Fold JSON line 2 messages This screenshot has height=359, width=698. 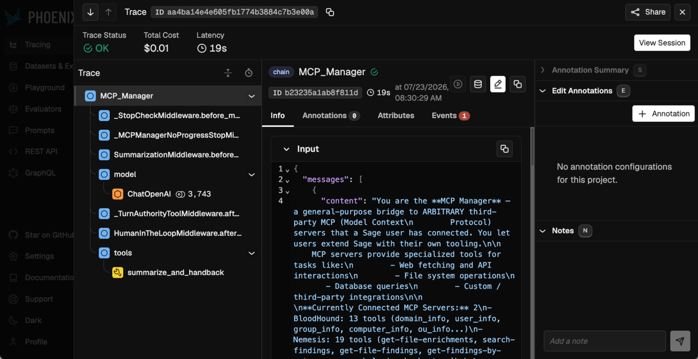(x=288, y=180)
